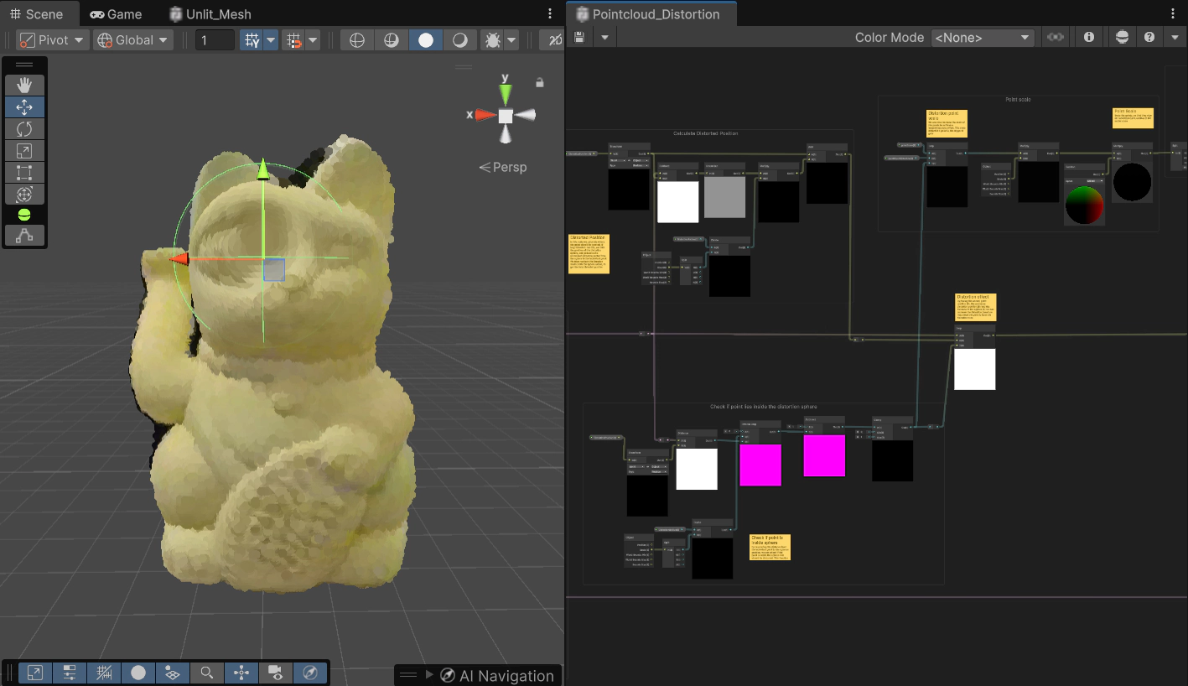1188x686 pixels.
Task: Open the Color Mode dropdown
Action: tap(983, 37)
